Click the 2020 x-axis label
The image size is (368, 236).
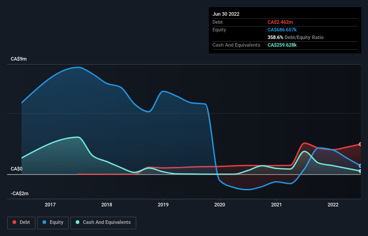point(220,205)
